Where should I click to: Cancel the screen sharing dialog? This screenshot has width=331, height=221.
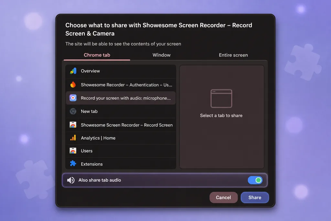pos(223,197)
